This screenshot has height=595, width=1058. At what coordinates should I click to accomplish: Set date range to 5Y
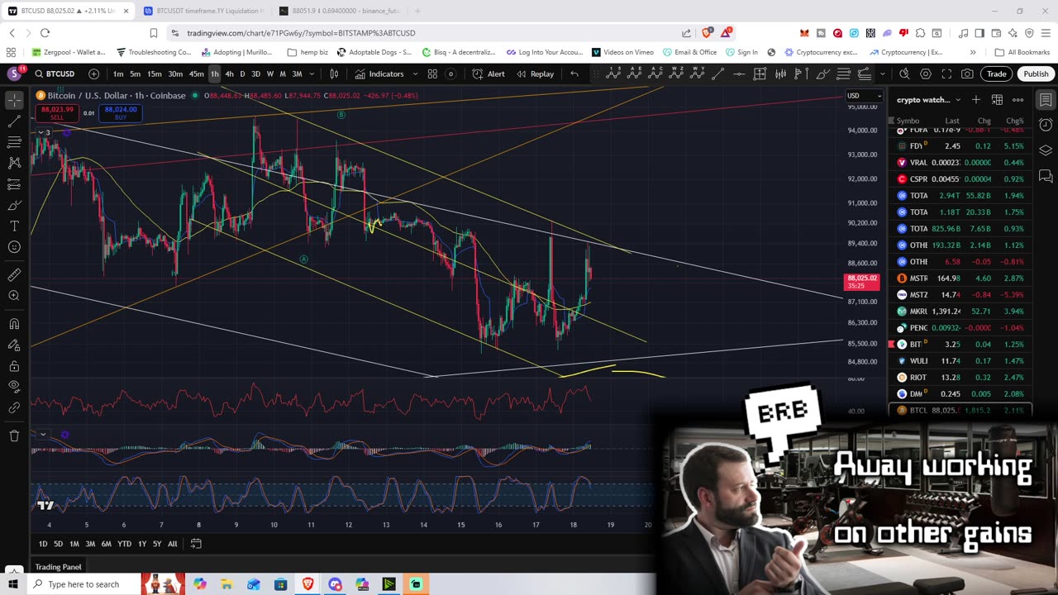coord(157,544)
